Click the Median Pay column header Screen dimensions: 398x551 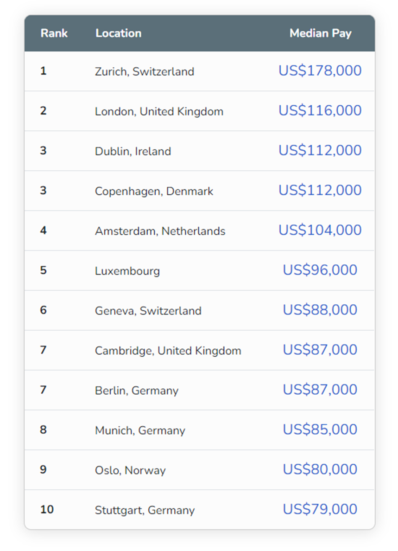pos(320,33)
